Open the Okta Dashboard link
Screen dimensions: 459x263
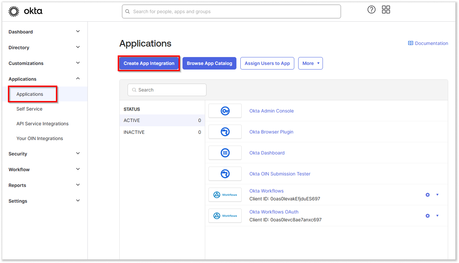tap(267, 153)
